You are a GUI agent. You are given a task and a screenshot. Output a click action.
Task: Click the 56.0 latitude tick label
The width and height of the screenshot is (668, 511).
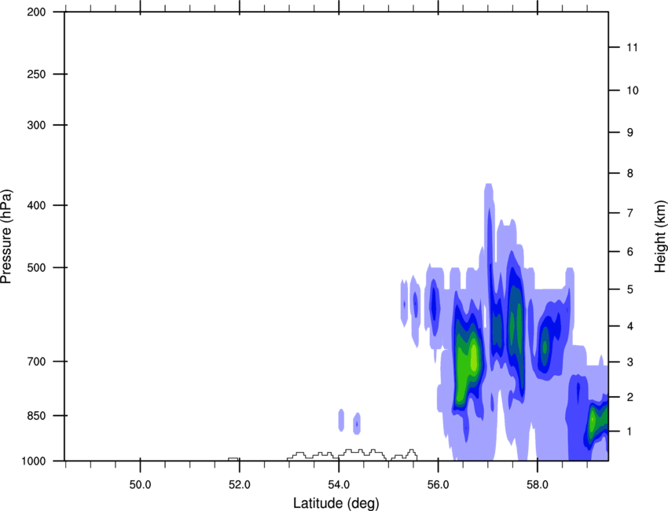click(x=438, y=484)
